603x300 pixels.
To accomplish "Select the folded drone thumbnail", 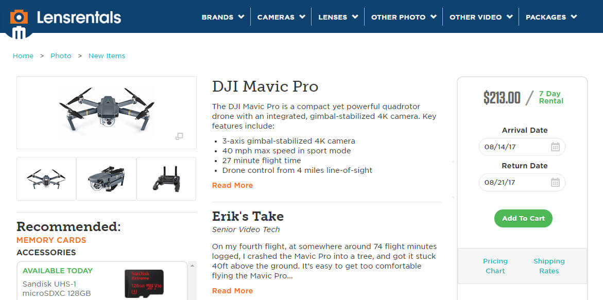I will click(x=106, y=179).
